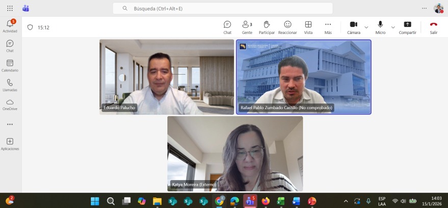Expand camera options dropdown arrow

(x=366, y=27)
